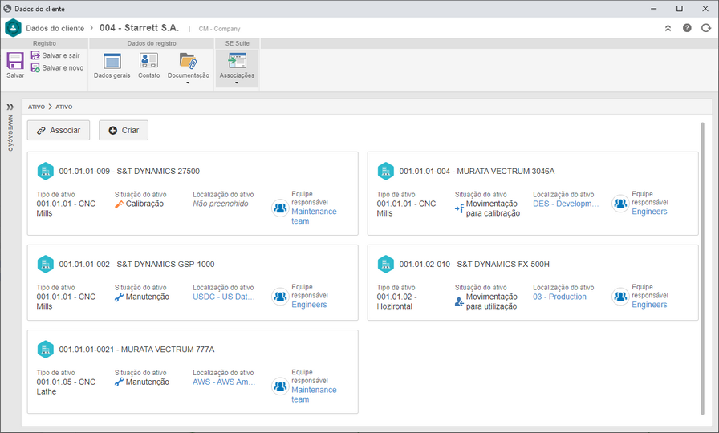
Task: Open USDC - US Dat... location link
Action: coord(224,297)
